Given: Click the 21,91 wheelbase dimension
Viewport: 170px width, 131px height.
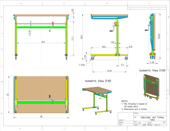Looking at the screenshot, I should click(110, 71).
